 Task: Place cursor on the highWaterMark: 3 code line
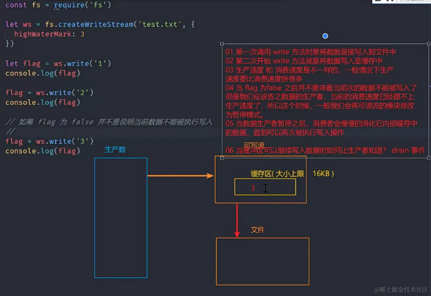point(49,34)
